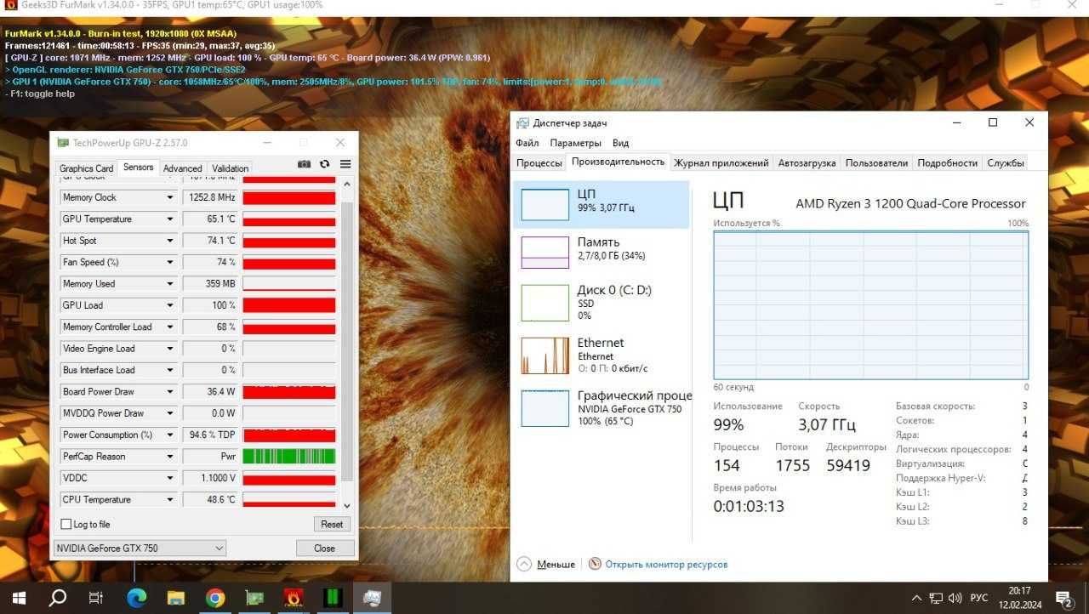Open the Файл menu
The image size is (1089, 614).
(x=527, y=143)
